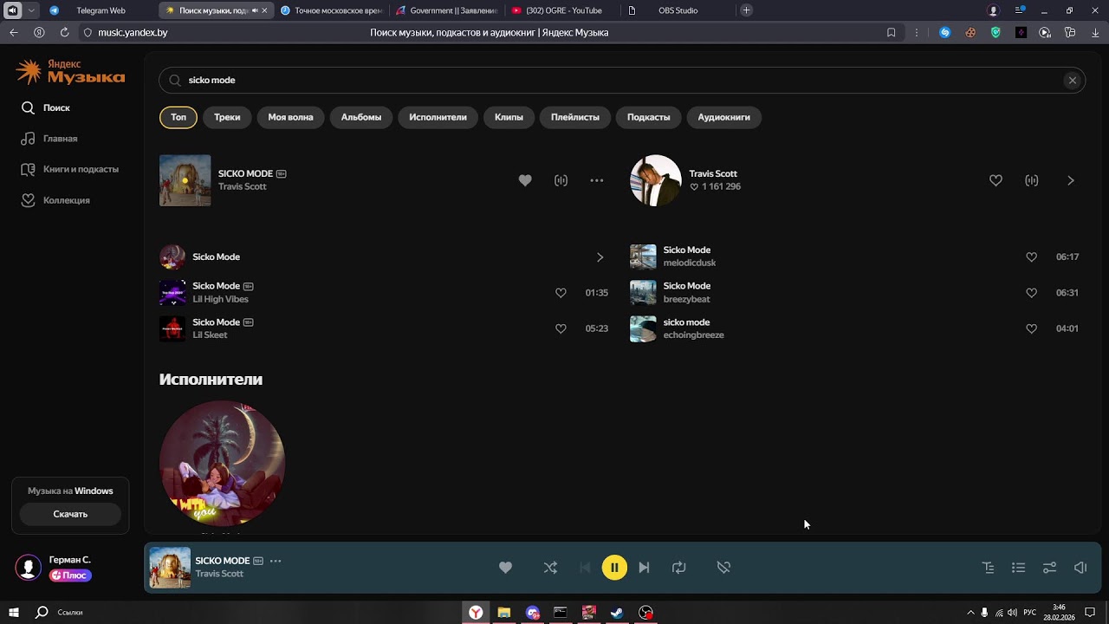Switch to the Треки tab
The image size is (1109, 624).
[x=227, y=117]
